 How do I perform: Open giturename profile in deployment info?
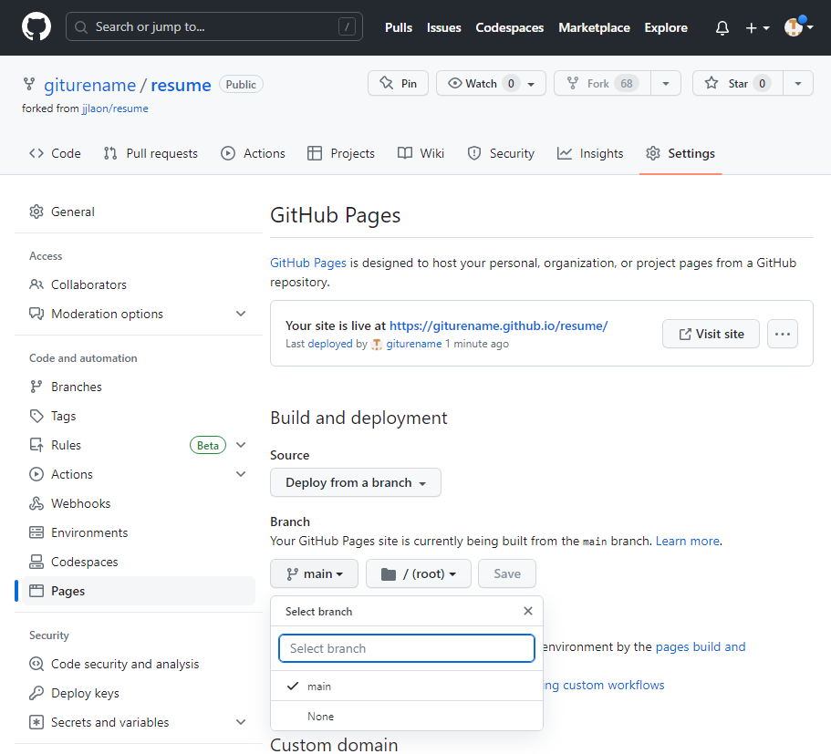(x=413, y=344)
